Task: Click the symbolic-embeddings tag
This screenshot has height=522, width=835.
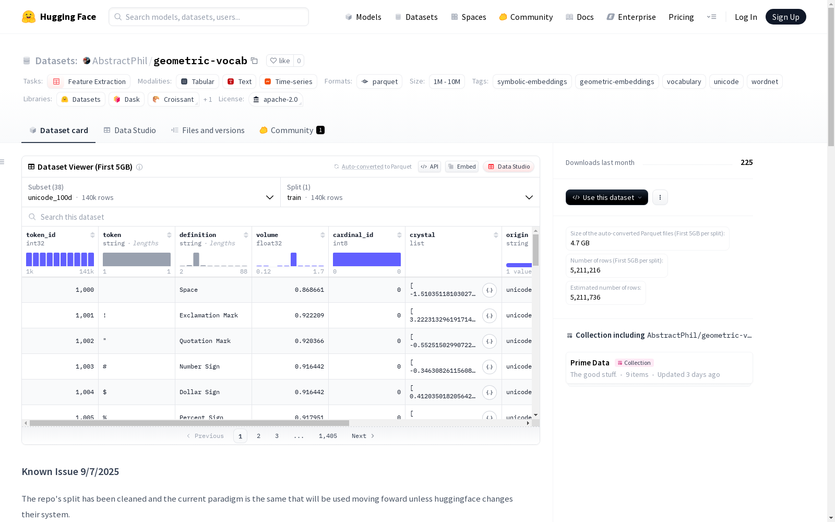Action: click(532, 81)
